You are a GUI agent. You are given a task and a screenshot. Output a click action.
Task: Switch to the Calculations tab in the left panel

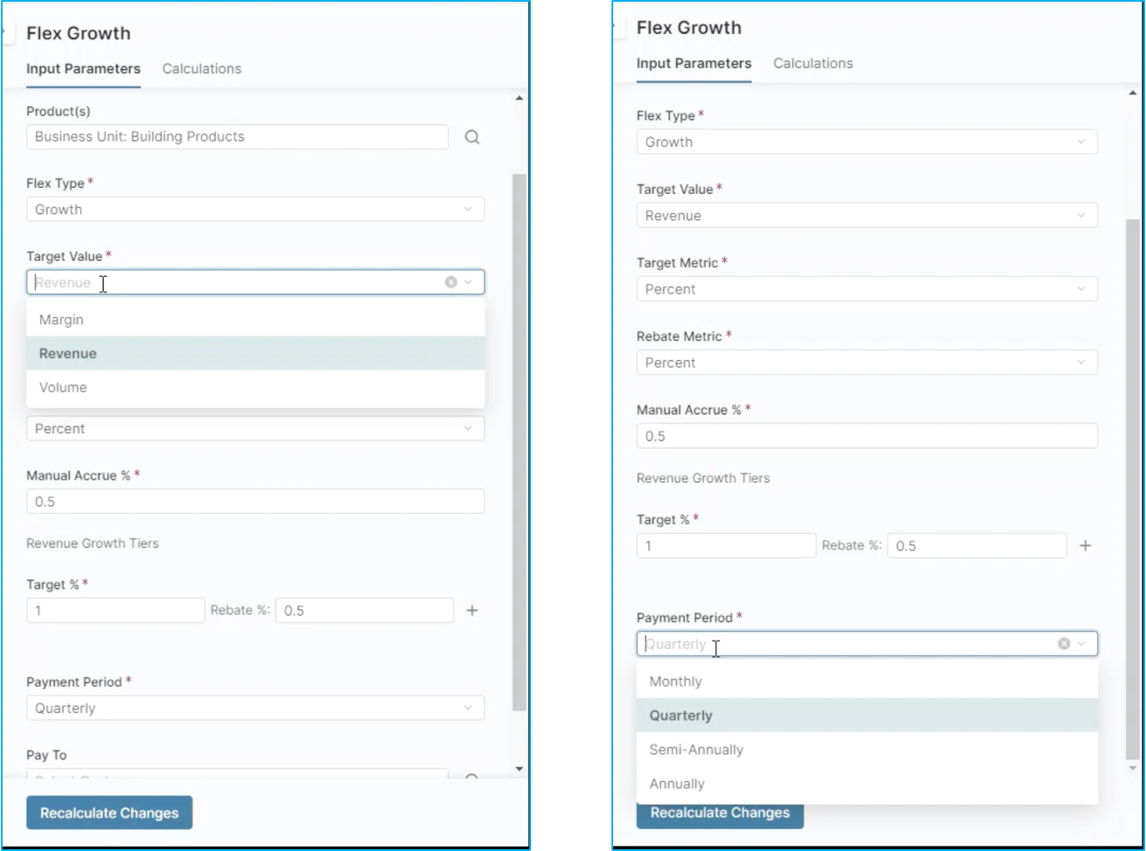(202, 69)
